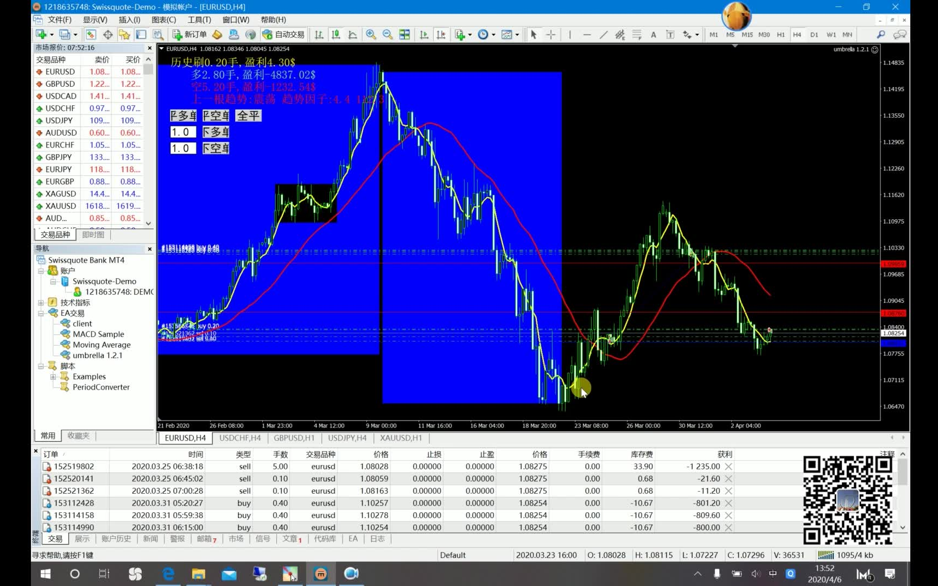The height and width of the screenshot is (586, 938).
Task: Open the 显示(V) menu
Action: 95,20
